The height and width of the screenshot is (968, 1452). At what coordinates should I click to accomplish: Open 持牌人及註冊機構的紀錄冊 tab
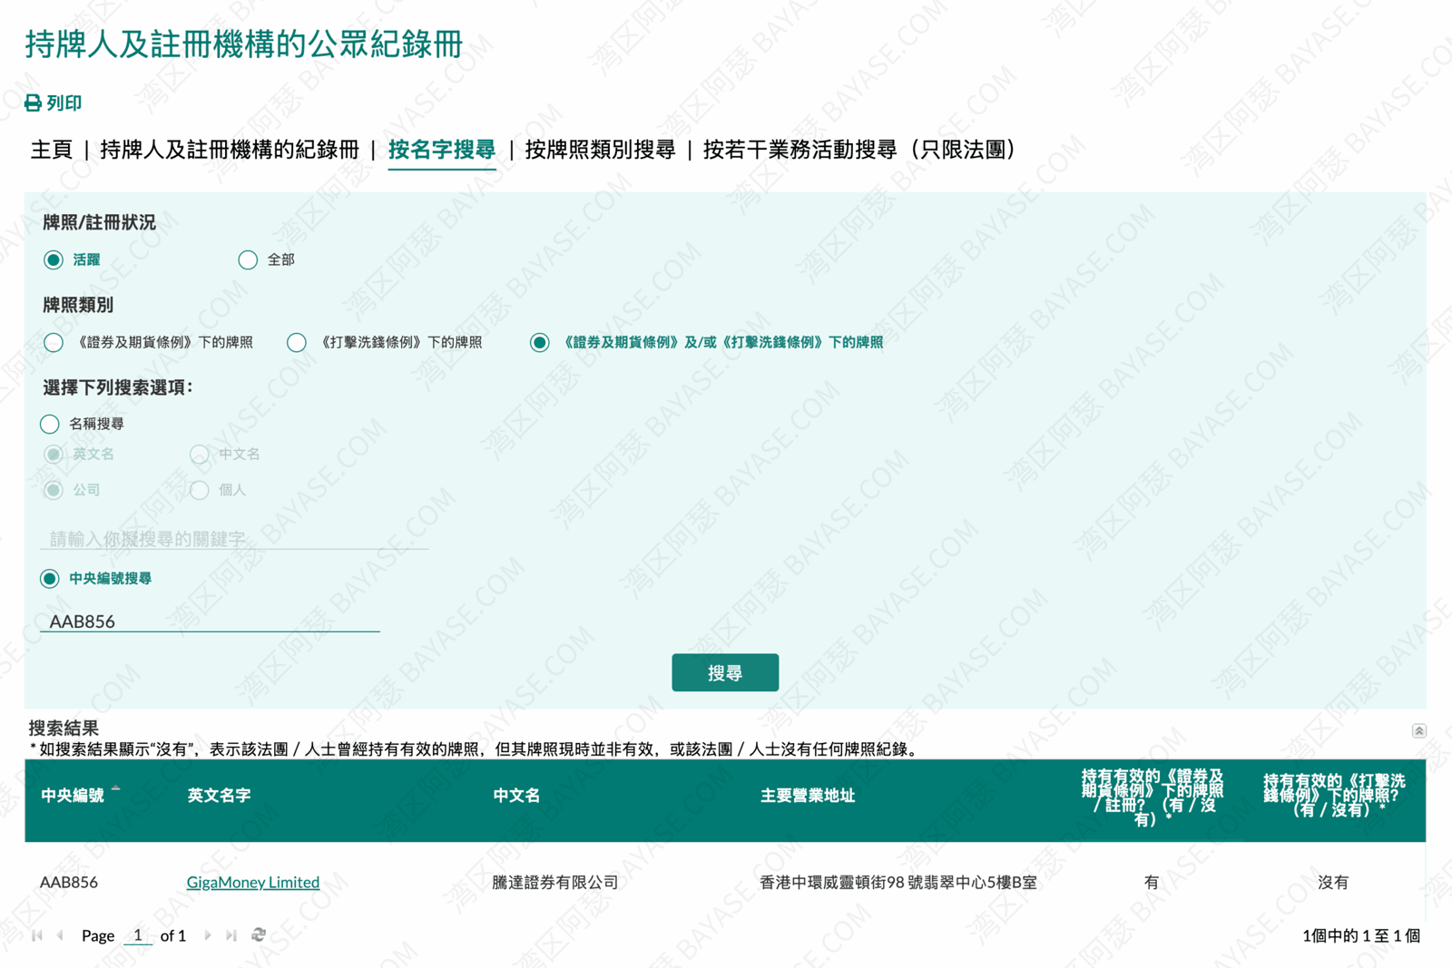click(230, 150)
